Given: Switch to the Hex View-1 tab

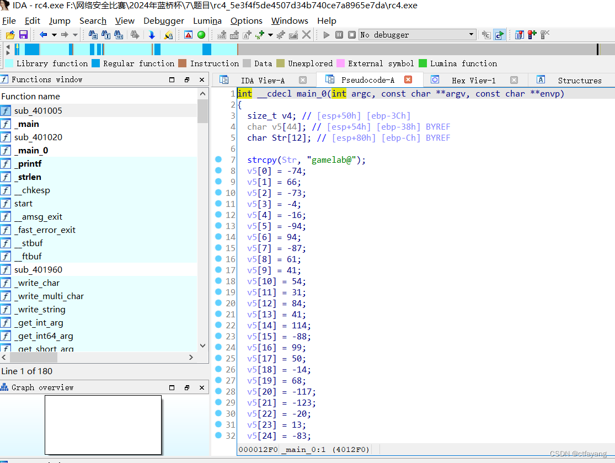Looking at the screenshot, I should (x=473, y=80).
